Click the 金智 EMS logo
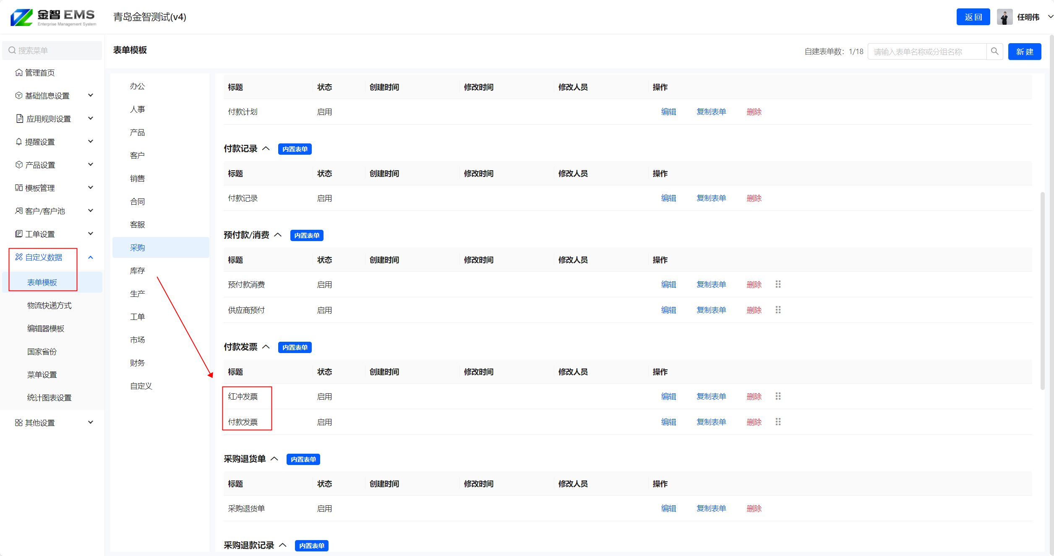Screen dimensions: 1054x556 tap(53, 17)
